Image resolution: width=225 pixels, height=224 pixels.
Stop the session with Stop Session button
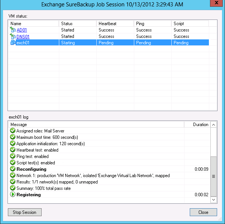[x=25, y=212]
